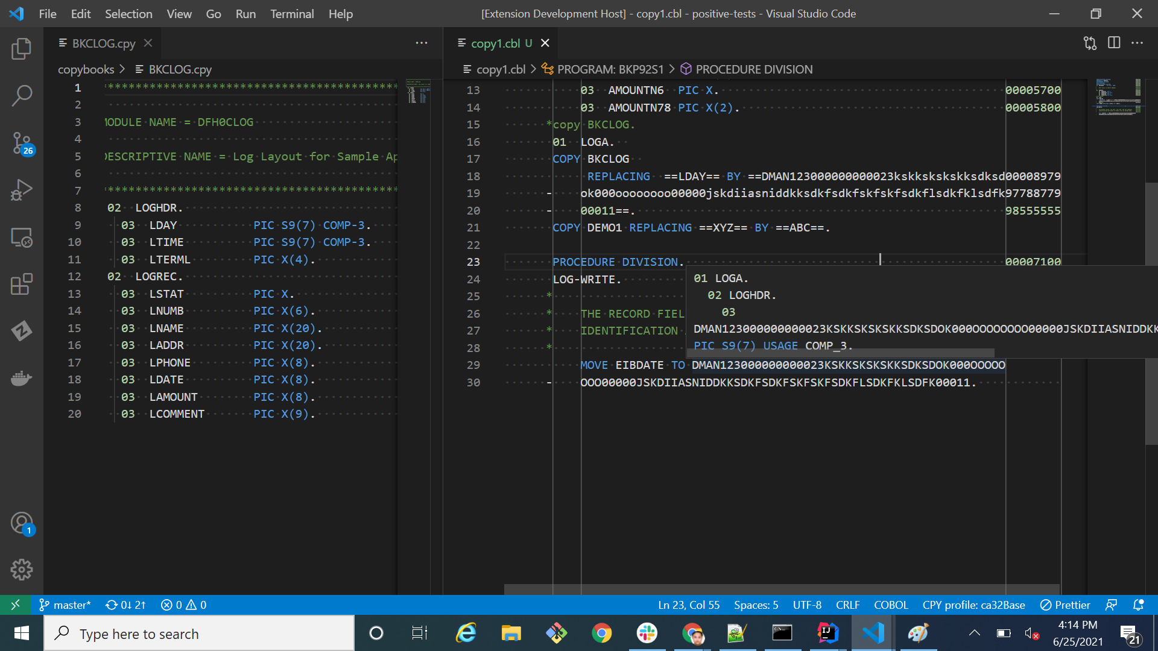The image size is (1158, 651).
Task: Open the Paint app from taskbar
Action: point(918,633)
